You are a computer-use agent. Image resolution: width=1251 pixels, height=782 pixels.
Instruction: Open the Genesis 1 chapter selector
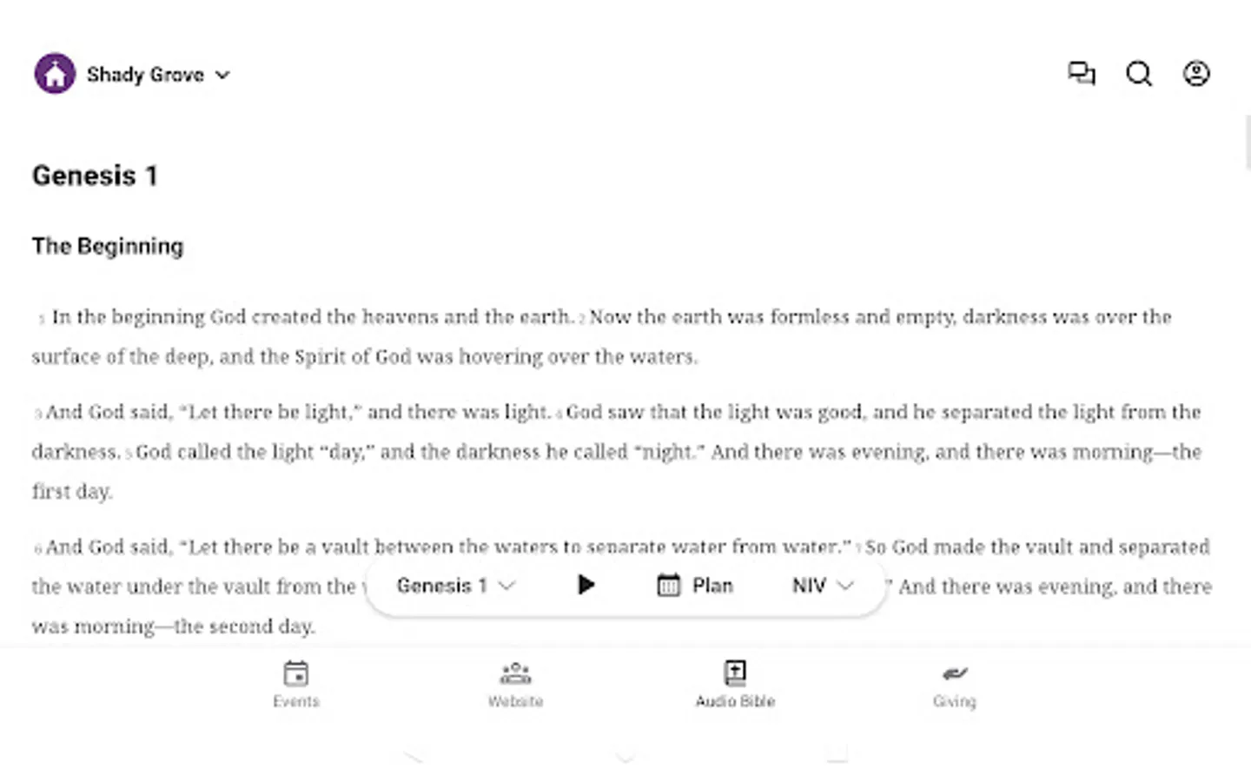[x=456, y=586]
